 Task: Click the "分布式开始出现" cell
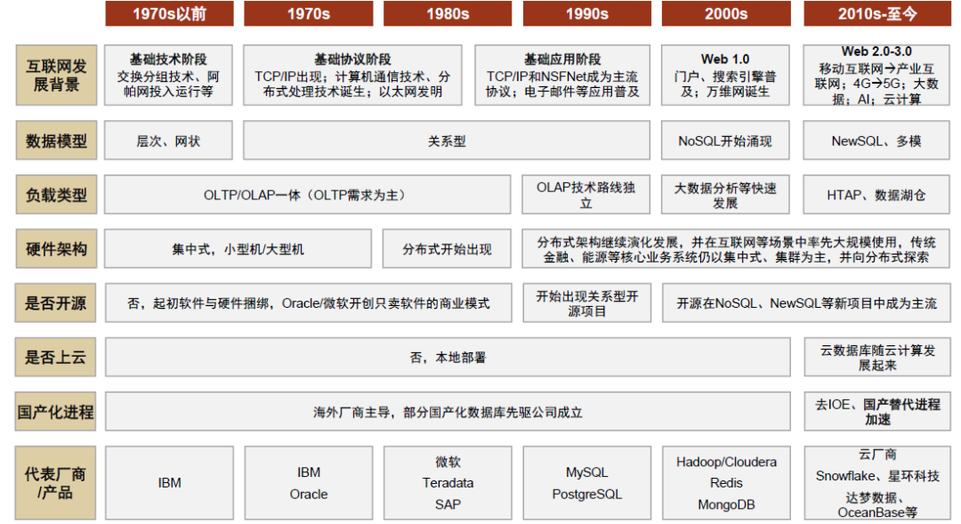[447, 248]
